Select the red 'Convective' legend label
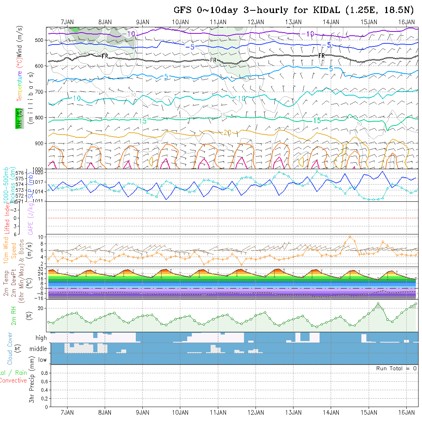Screen dimensions: 422x422 (x=13, y=381)
